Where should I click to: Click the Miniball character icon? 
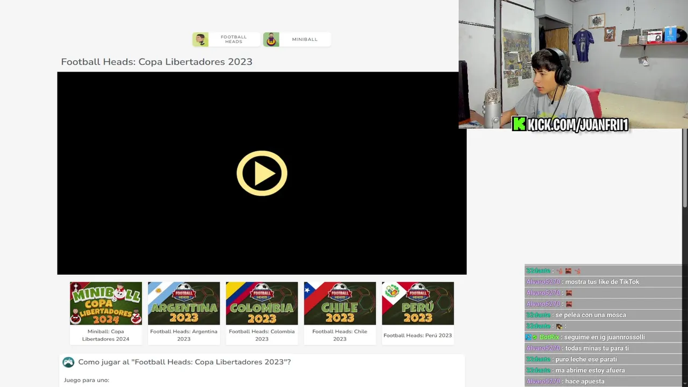point(271,39)
